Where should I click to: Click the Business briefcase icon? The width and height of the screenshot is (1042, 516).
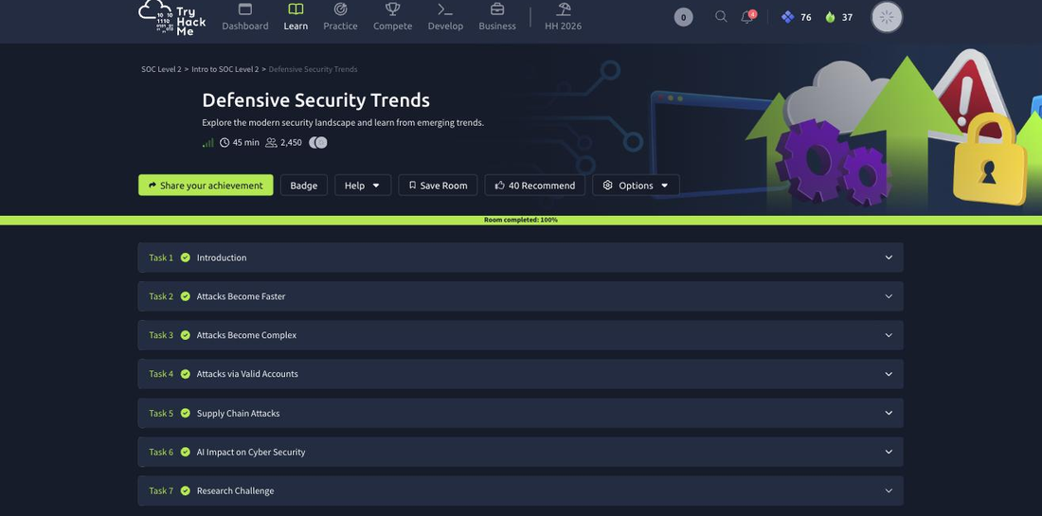click(x=497, y=9)
